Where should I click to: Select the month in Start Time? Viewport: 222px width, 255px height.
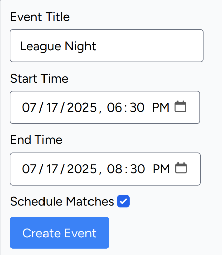pyautogui.click(x=29, y=107)
